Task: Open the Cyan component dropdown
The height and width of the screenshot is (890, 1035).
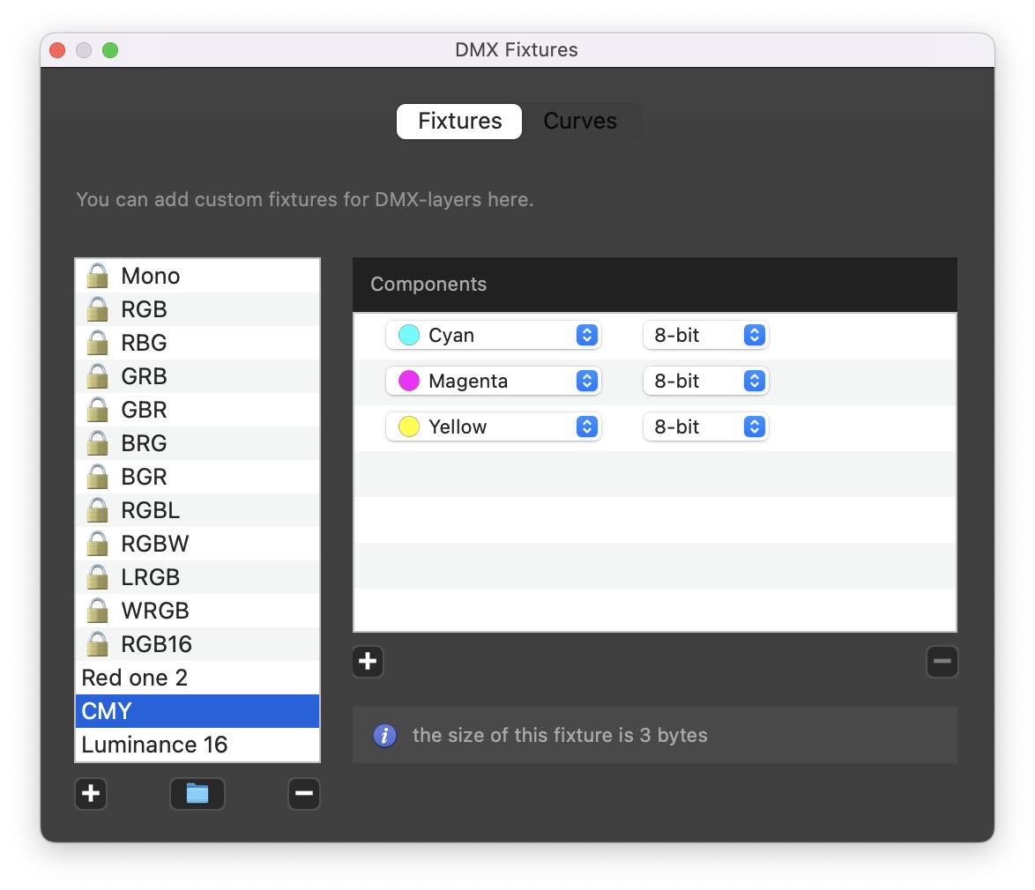Action: tap(494, 335)
